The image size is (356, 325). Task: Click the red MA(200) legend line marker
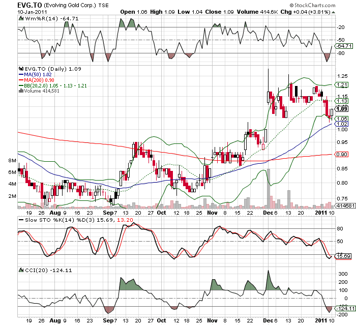click(21, 80)
